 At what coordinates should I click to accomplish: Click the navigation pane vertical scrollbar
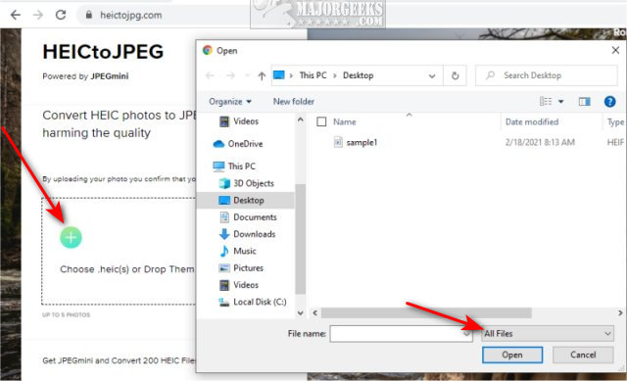301,239
